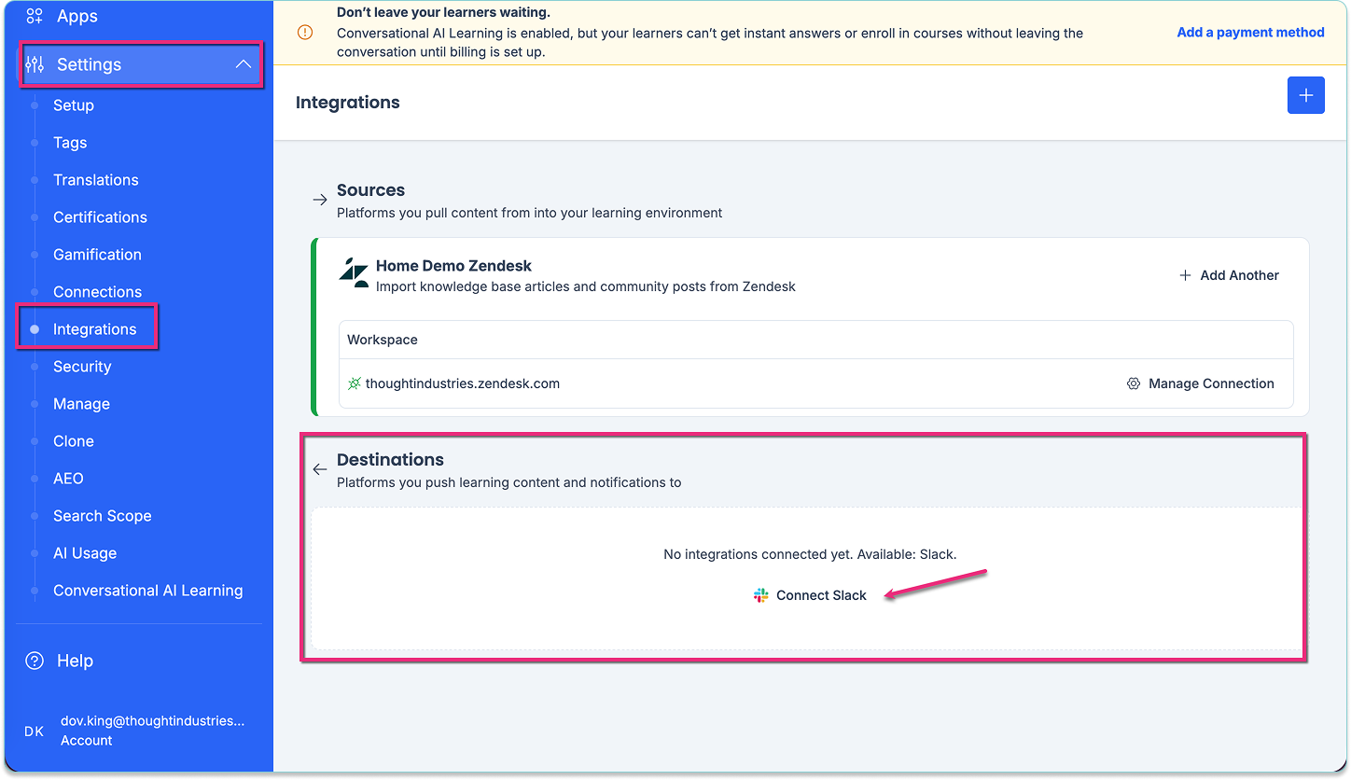
Task: Open Translations in sidebar
Action: point(96,180)
